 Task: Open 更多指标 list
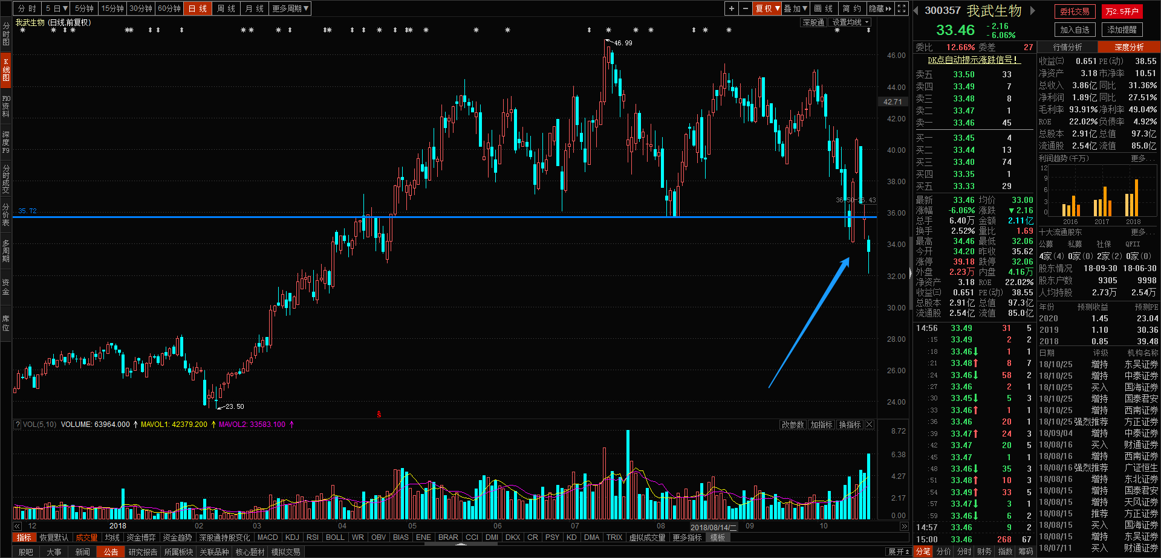[x=687, y=537]
